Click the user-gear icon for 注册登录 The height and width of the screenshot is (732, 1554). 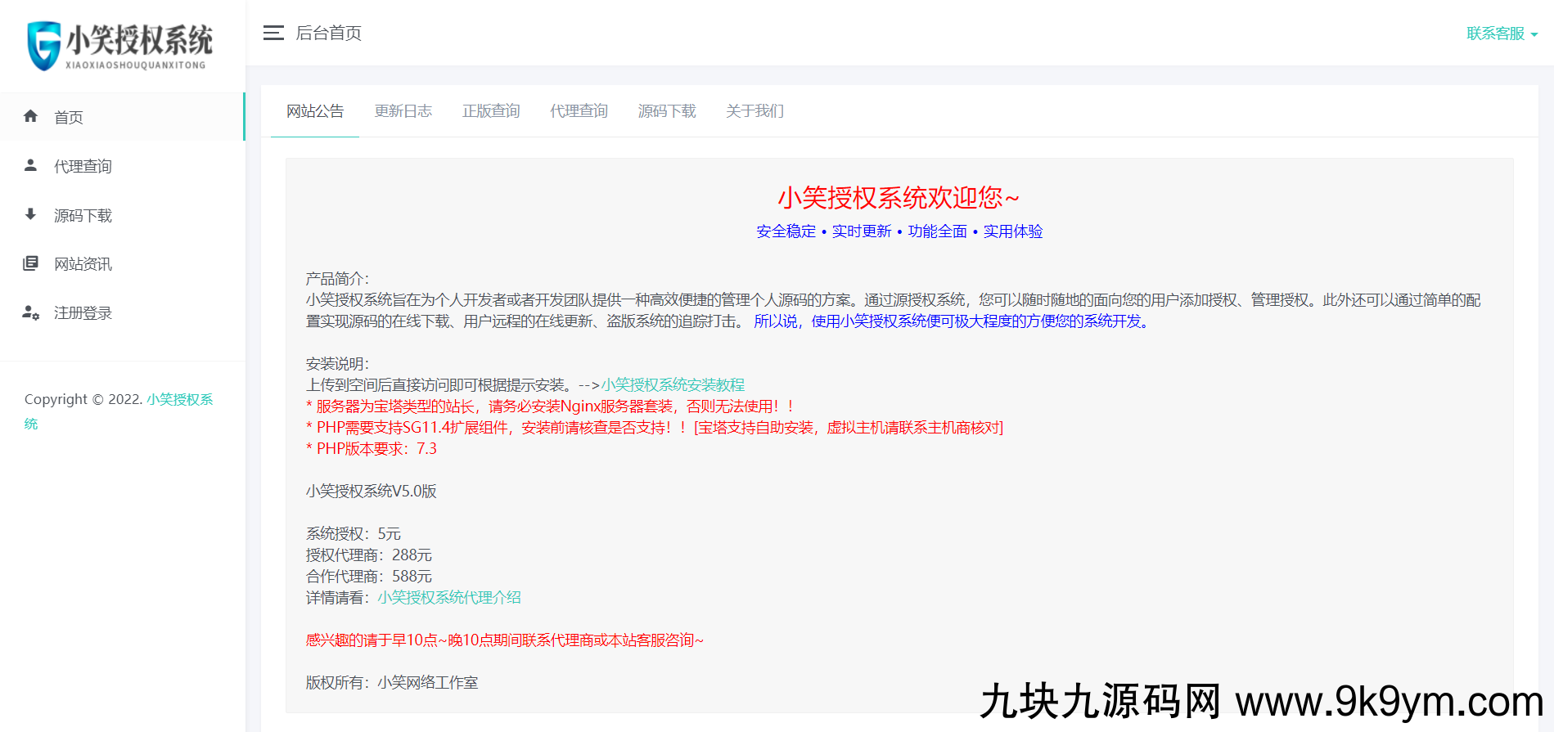tap(31, 312)
